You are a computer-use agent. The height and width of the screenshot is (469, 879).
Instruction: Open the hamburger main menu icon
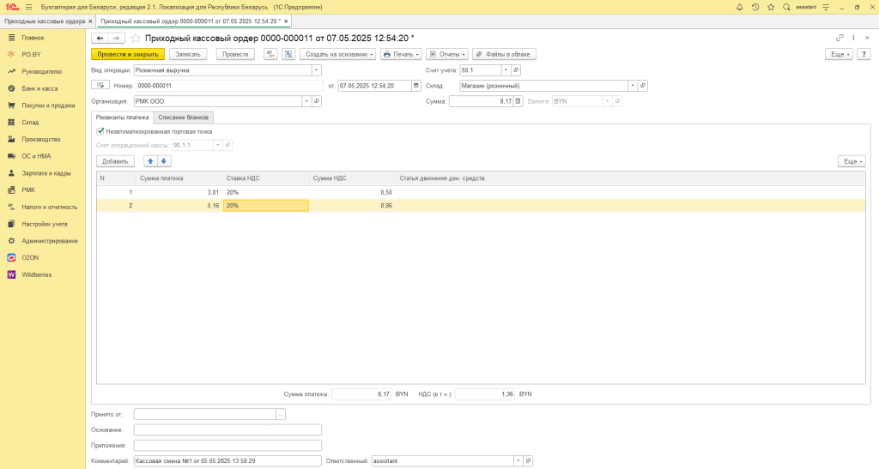(29, 7)
